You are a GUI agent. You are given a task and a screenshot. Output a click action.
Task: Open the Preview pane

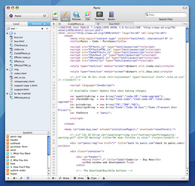76,16
